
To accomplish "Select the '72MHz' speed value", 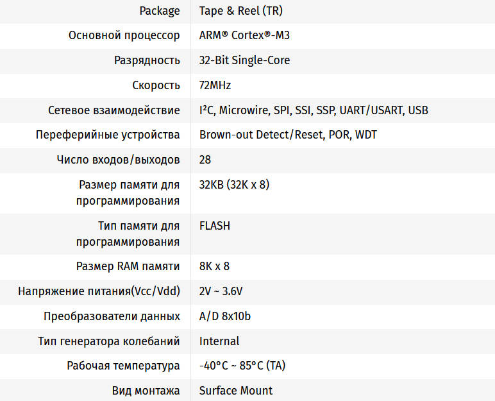I will tap(215, 85).
